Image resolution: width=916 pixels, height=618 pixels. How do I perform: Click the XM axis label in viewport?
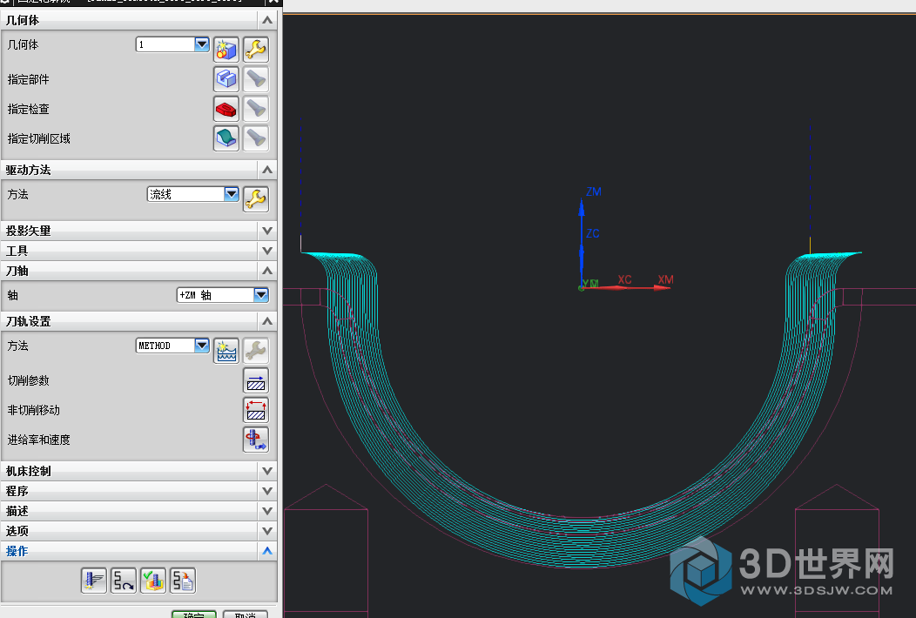pos(665,279)
